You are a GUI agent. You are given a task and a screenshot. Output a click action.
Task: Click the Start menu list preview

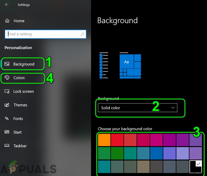[104, 66]
